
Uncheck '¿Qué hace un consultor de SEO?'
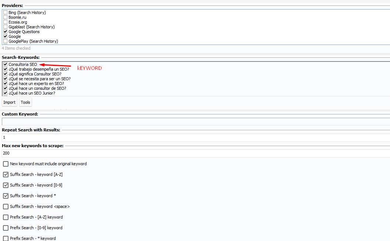coord(5,88)
